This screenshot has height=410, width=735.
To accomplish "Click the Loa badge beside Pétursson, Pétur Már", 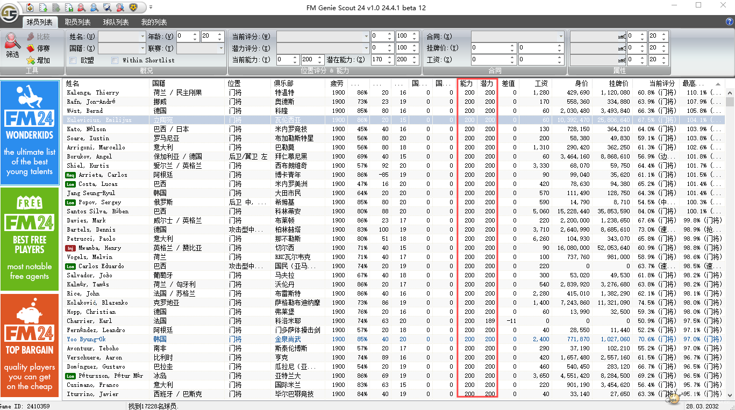I will pos(70,376).
